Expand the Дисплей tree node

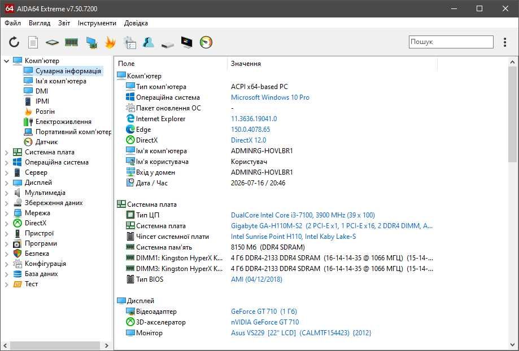coord(6,183)
